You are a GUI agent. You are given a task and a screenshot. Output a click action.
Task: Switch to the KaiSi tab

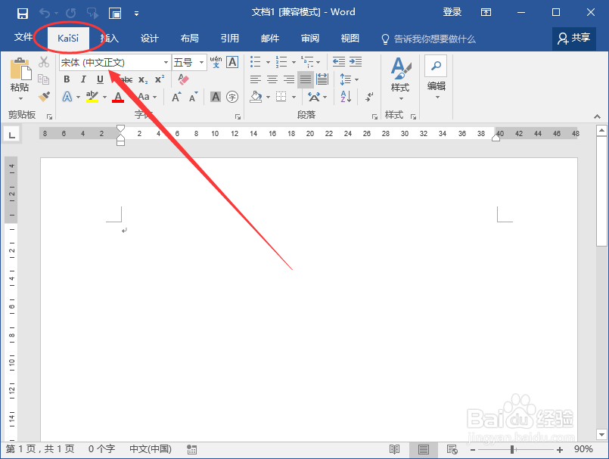click(68, 38)
